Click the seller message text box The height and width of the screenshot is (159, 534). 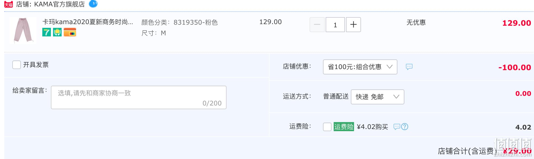coord(139,97)
